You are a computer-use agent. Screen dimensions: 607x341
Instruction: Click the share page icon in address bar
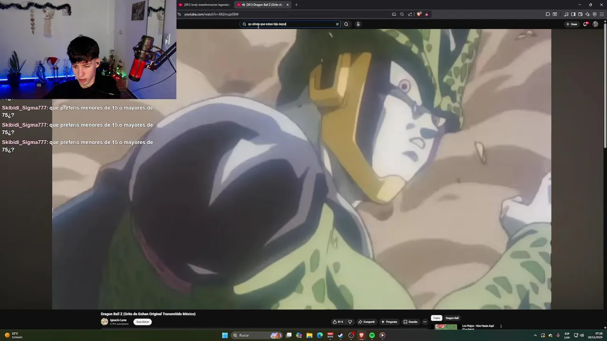point(410,14)
